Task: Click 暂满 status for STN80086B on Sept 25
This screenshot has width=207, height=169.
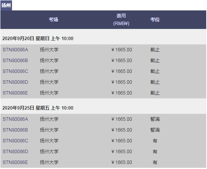Action: (155, 130)
